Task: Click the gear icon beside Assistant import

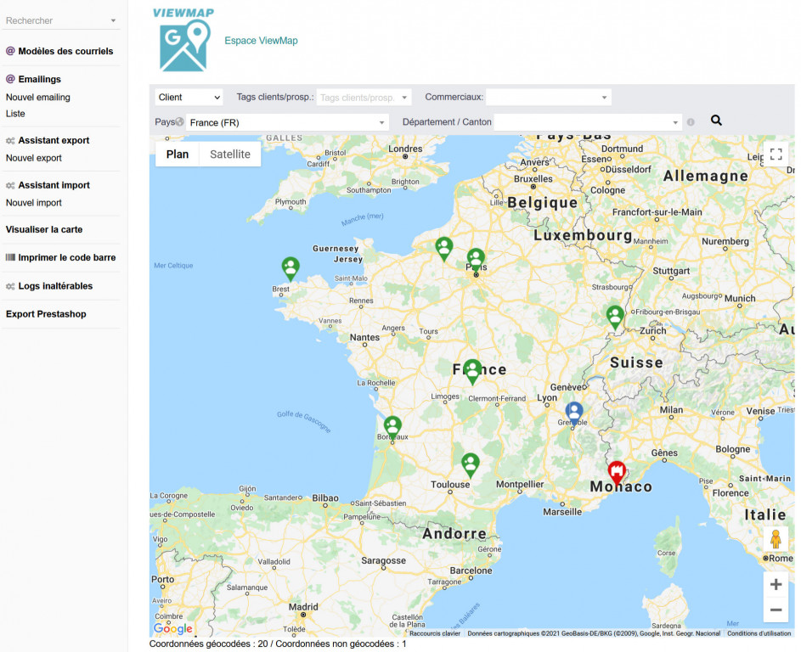Action: 10,185
